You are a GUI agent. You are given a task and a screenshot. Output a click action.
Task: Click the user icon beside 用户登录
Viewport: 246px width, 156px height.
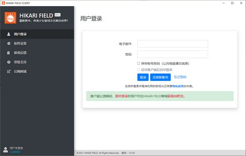point(9,34)
